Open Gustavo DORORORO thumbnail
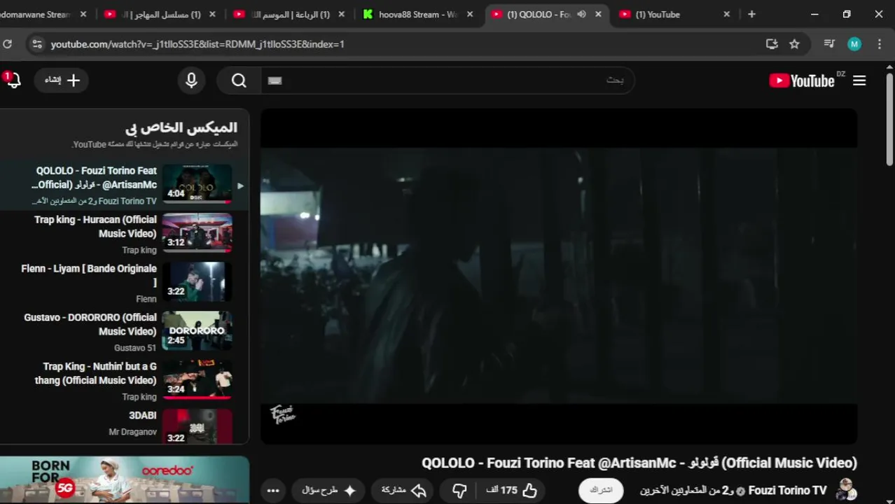 [197, 330]
